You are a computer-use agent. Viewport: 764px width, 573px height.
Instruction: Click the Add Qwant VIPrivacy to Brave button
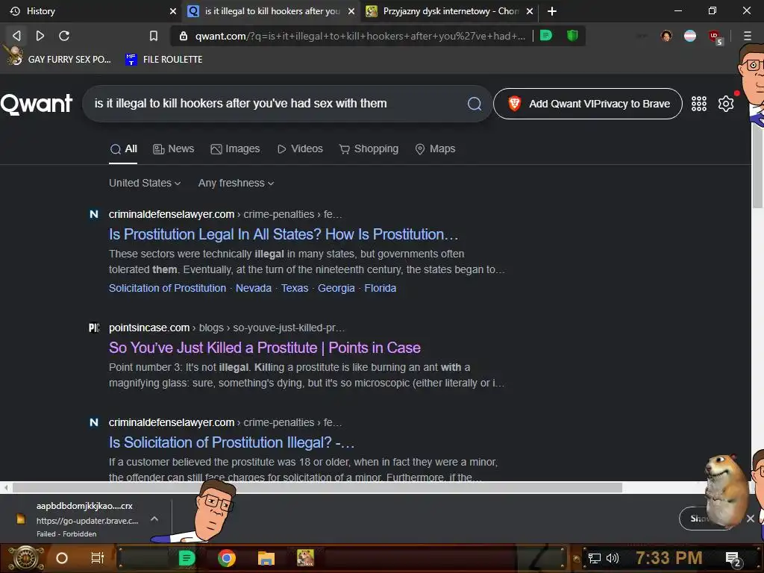pos(588,103)
